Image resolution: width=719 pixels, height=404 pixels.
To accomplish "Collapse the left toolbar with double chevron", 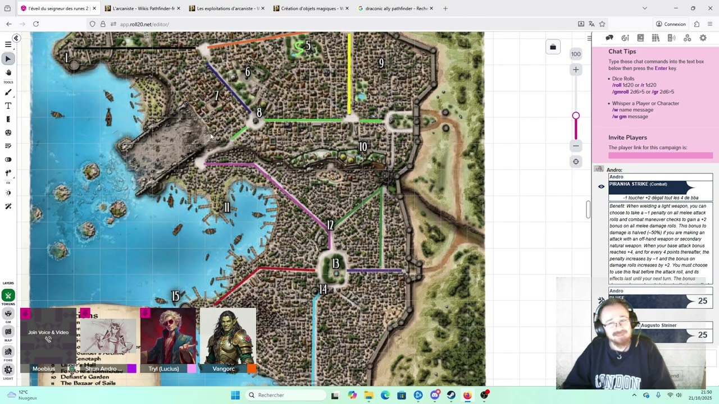I will point(16,38).
